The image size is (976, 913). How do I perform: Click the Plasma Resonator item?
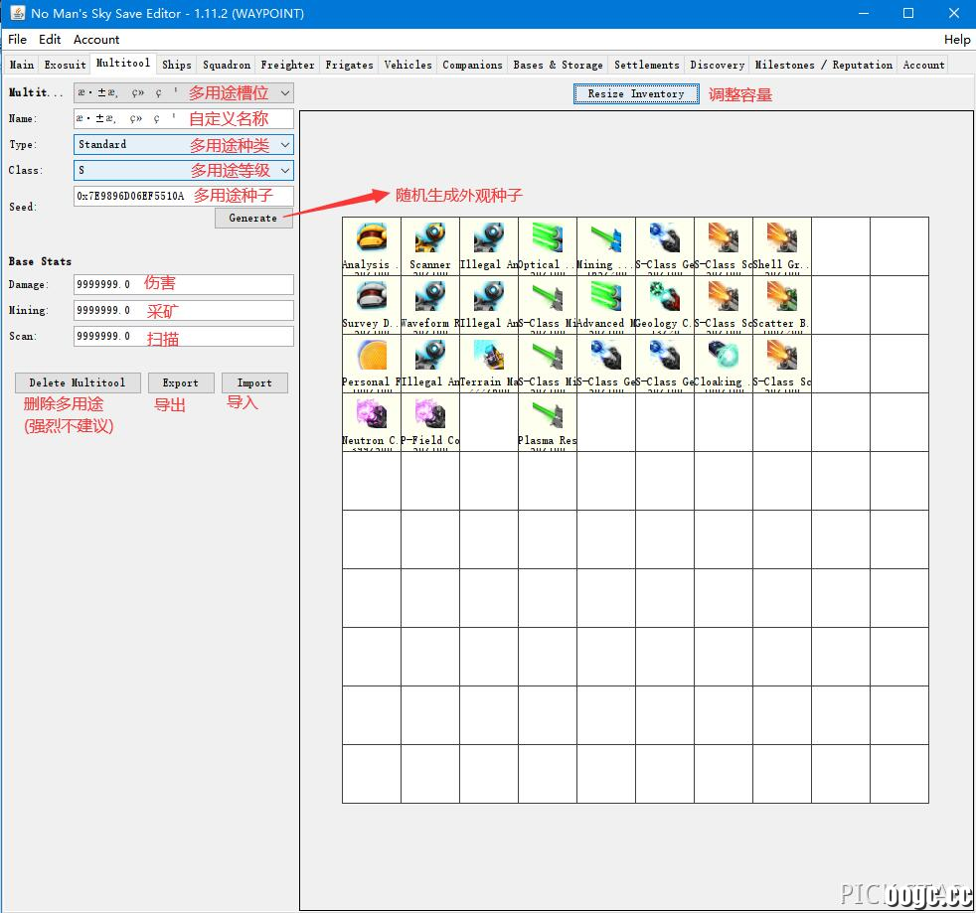(548, 422)
